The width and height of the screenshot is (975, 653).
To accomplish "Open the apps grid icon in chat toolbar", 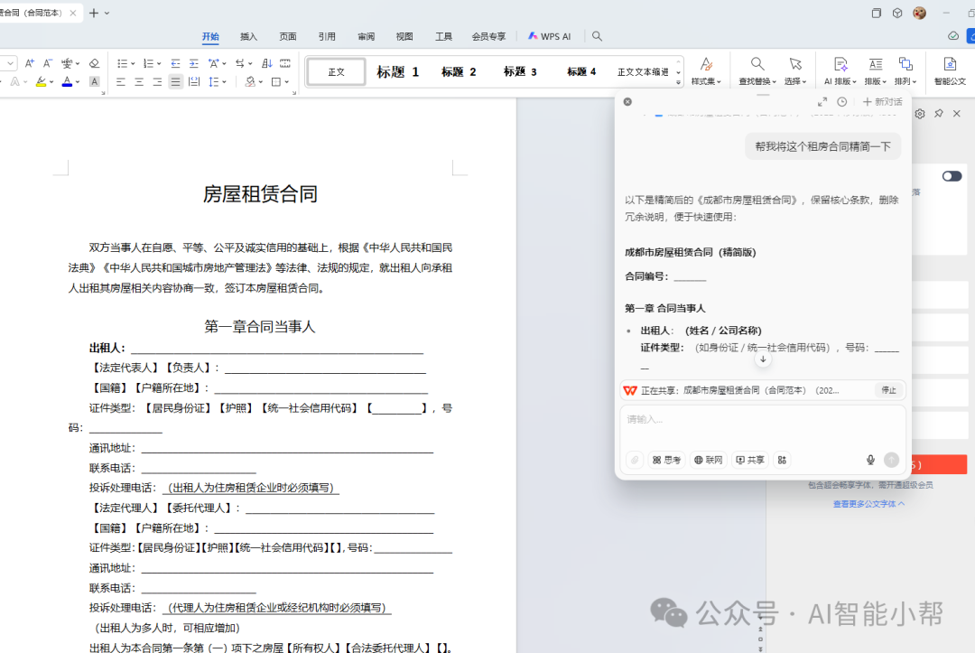I will coord(782,461).
